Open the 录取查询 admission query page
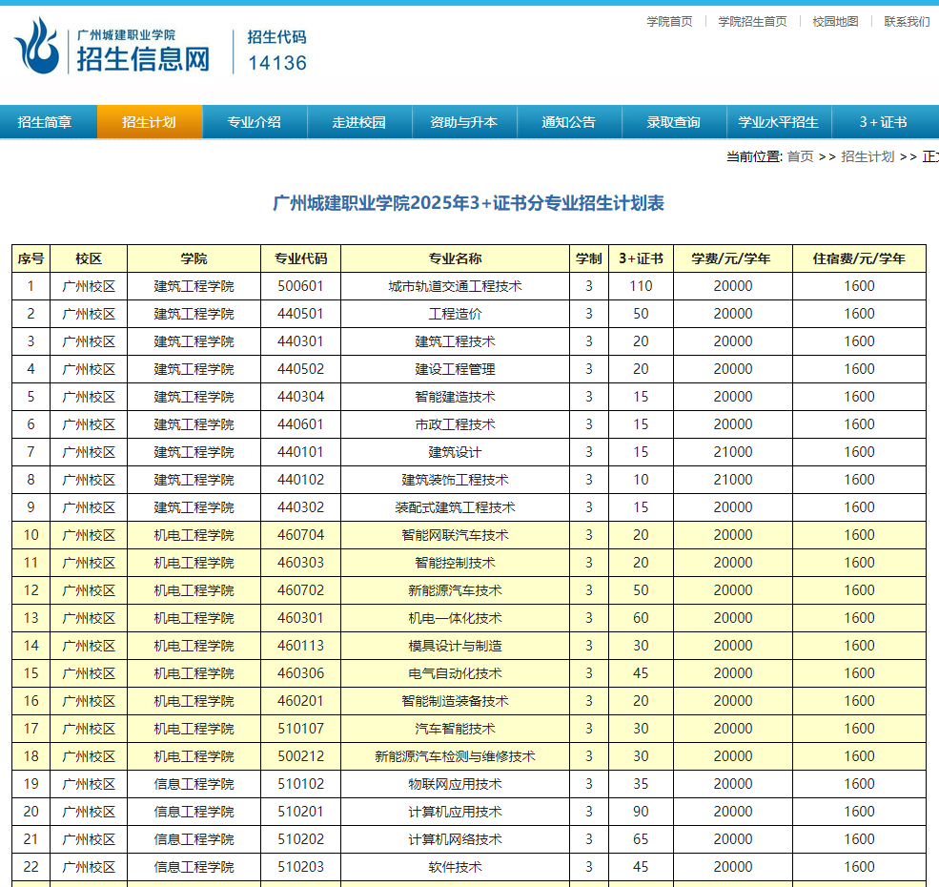Viewport: 939px width, 887px height. (x=674, y=122)
